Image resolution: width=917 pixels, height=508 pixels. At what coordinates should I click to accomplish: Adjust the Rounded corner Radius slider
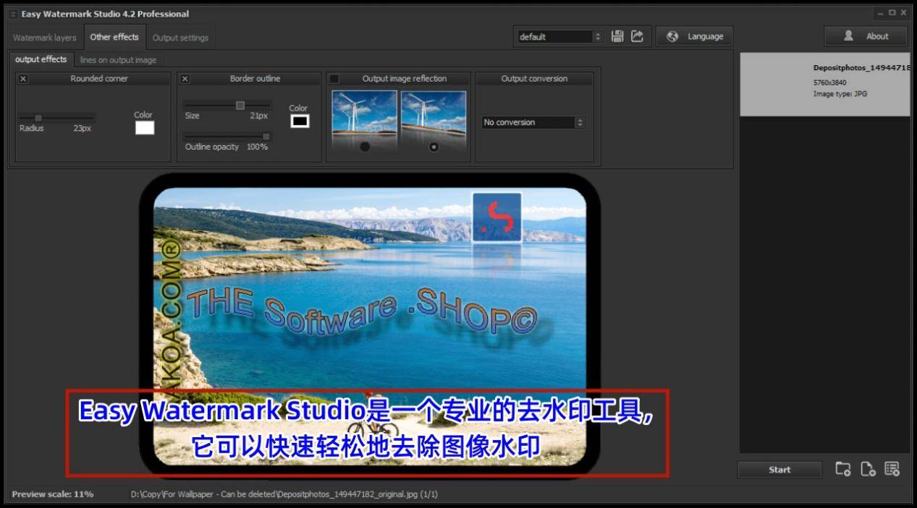[56, 117]
